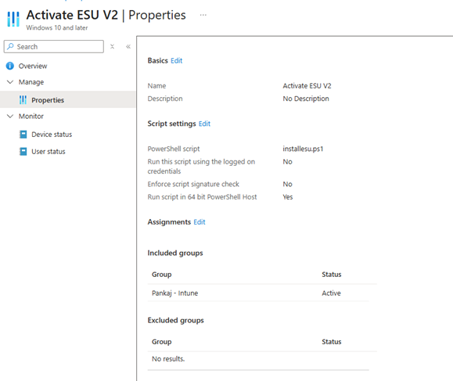Click Group column header under Included groups
Image resolution: width=453 pixels, height=381 pixels.
coord(161,275)
